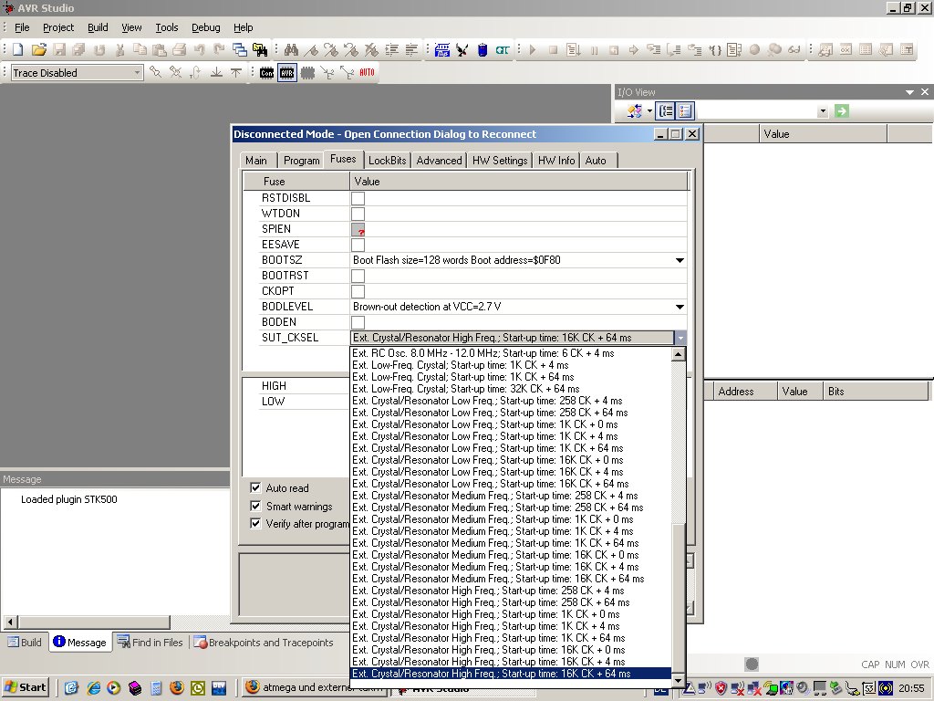Open the Debug menu
Screen dimensions: 934x701
[205, 27]
